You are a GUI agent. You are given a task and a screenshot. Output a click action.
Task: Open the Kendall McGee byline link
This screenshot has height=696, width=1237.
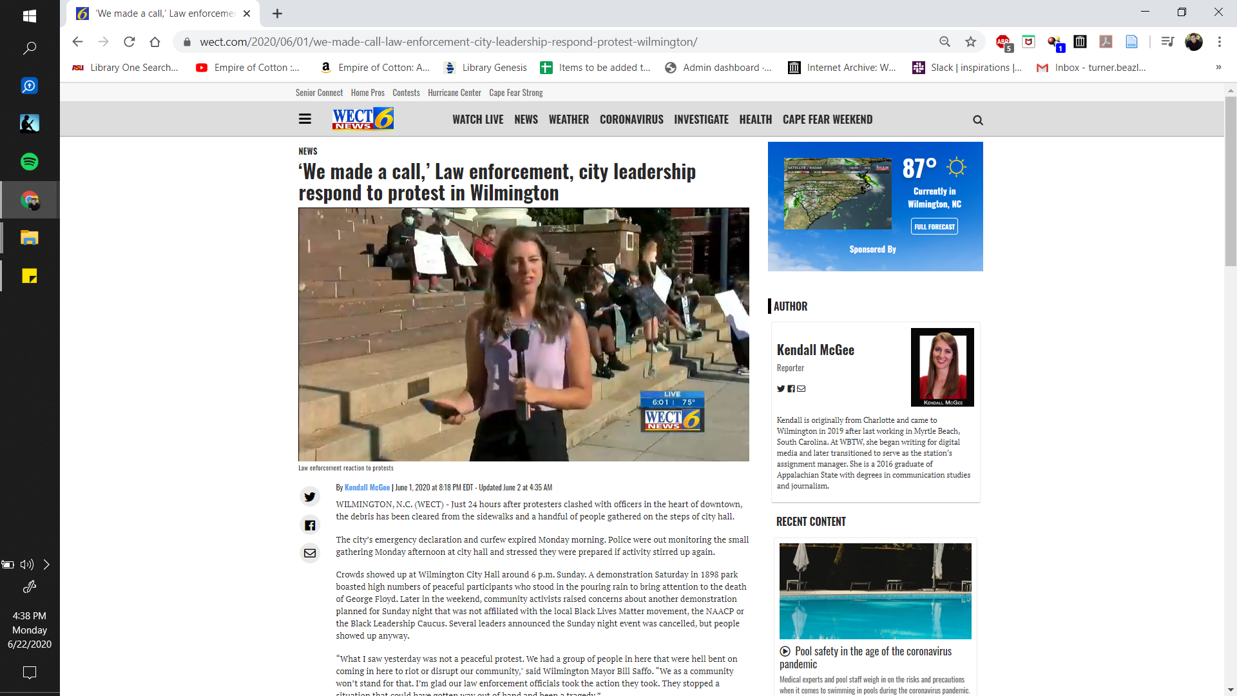pos(367,487)
